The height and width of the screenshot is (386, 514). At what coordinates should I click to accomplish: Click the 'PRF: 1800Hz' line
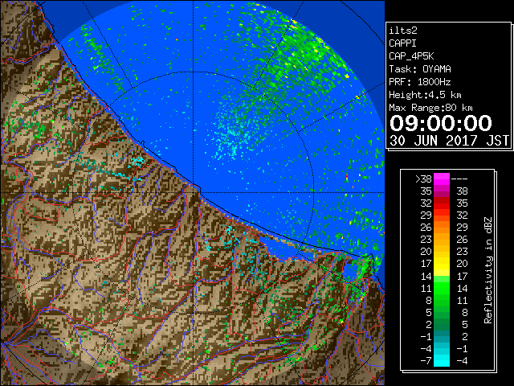click(x=420, y=82)
